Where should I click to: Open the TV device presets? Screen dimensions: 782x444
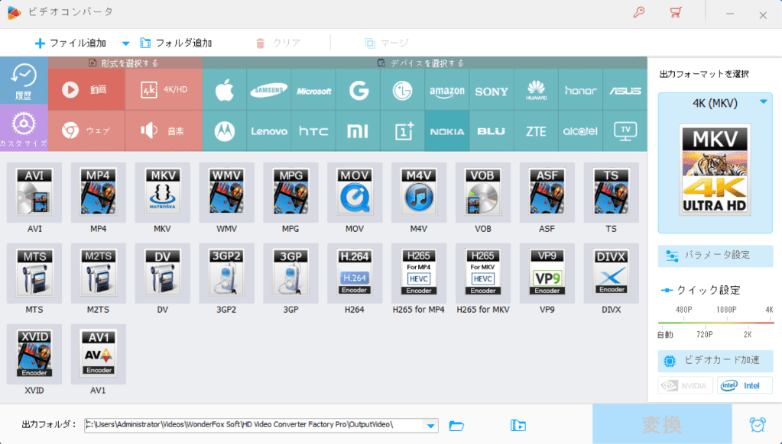tap(625, 131)
